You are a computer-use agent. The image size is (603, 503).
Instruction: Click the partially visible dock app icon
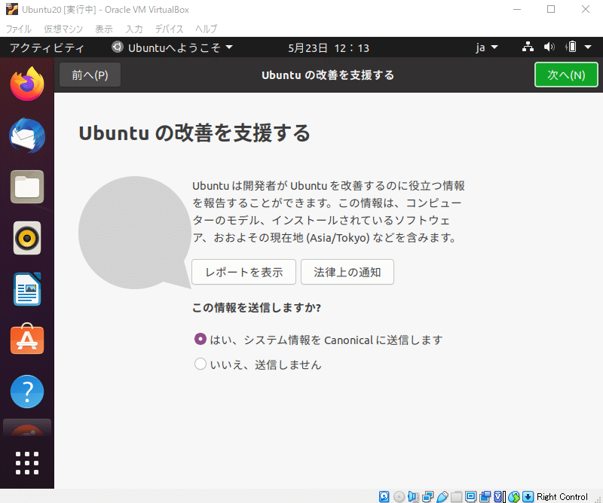(27, 428)
